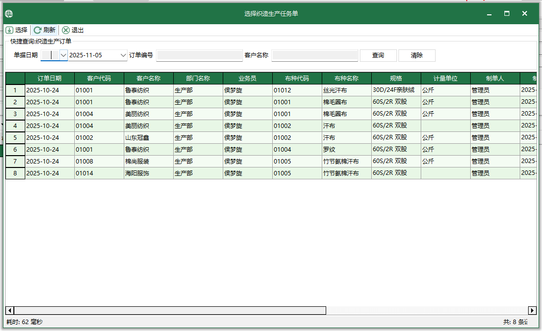This screenshot has width=542, height=331.
Task: Click inside the 客户名称 input field
Action: coord(315,55)
